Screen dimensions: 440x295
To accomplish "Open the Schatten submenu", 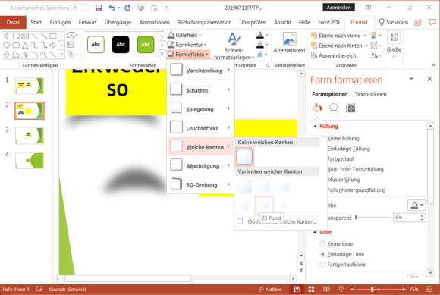I will tap(200, 90).
